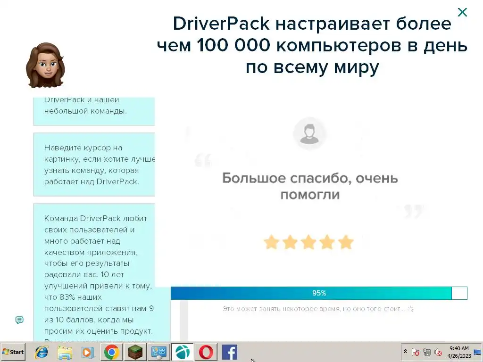Click the network status tray icon
The width and height of the screenshot is (483, 362).
click(x=426, y=352)
